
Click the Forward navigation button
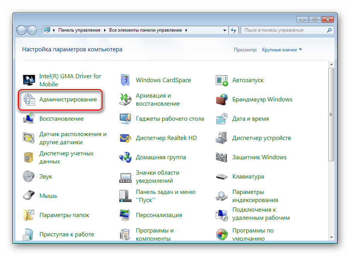pos(32,30)
